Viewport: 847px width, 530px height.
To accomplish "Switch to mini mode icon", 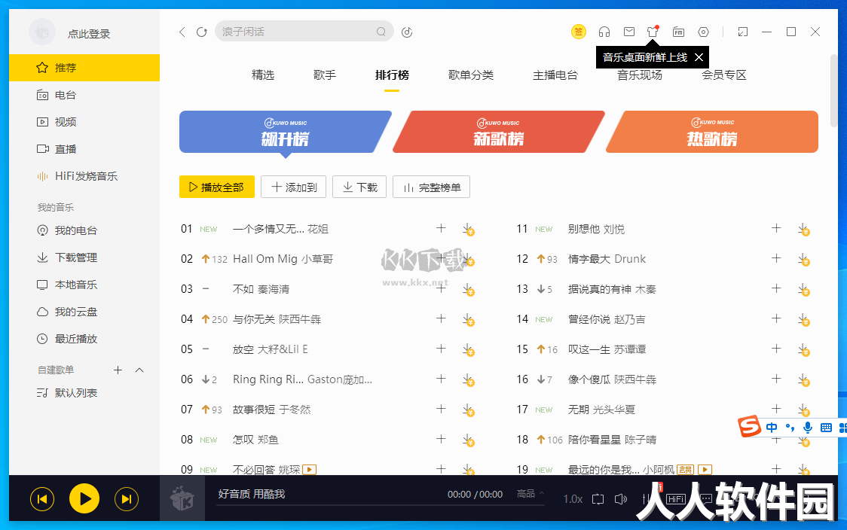I will pyautogui.click(x=743, y=32).
